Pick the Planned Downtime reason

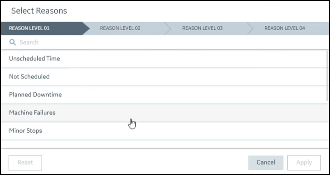coord(163,95)
